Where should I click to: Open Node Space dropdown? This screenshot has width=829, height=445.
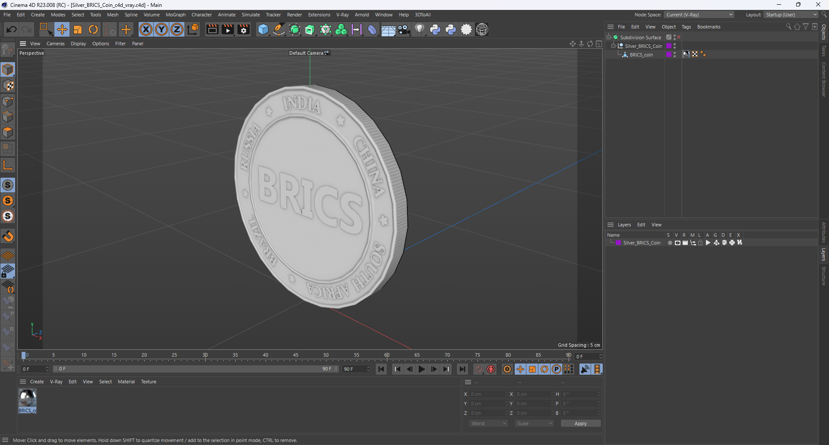click(699, 15)
